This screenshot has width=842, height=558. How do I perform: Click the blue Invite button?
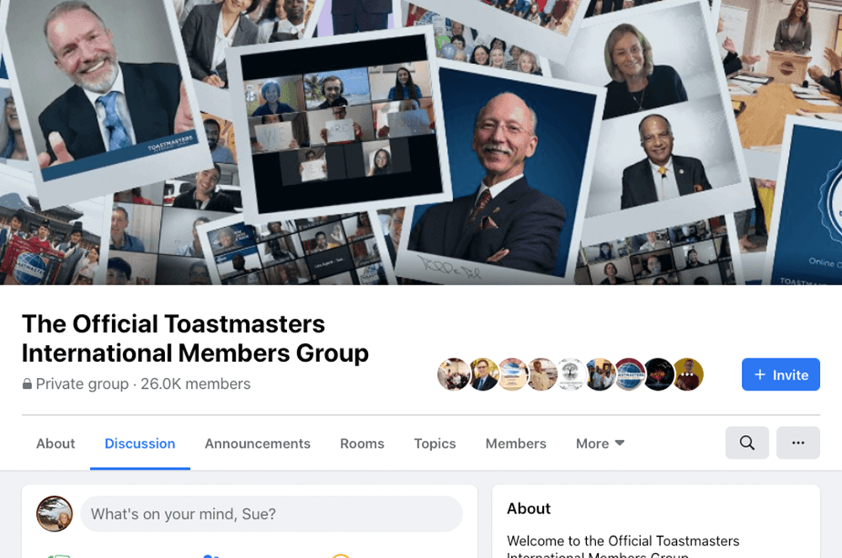click(781, 375)
